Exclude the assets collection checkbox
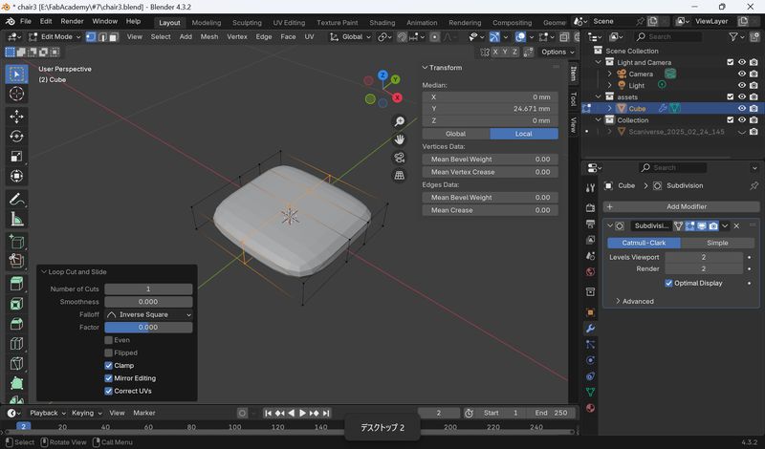 tap(731, 97)
